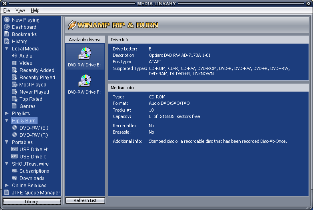
Task: Click the DVD-RW (E:) disc icon in tree
Action: tap(14, 128)
